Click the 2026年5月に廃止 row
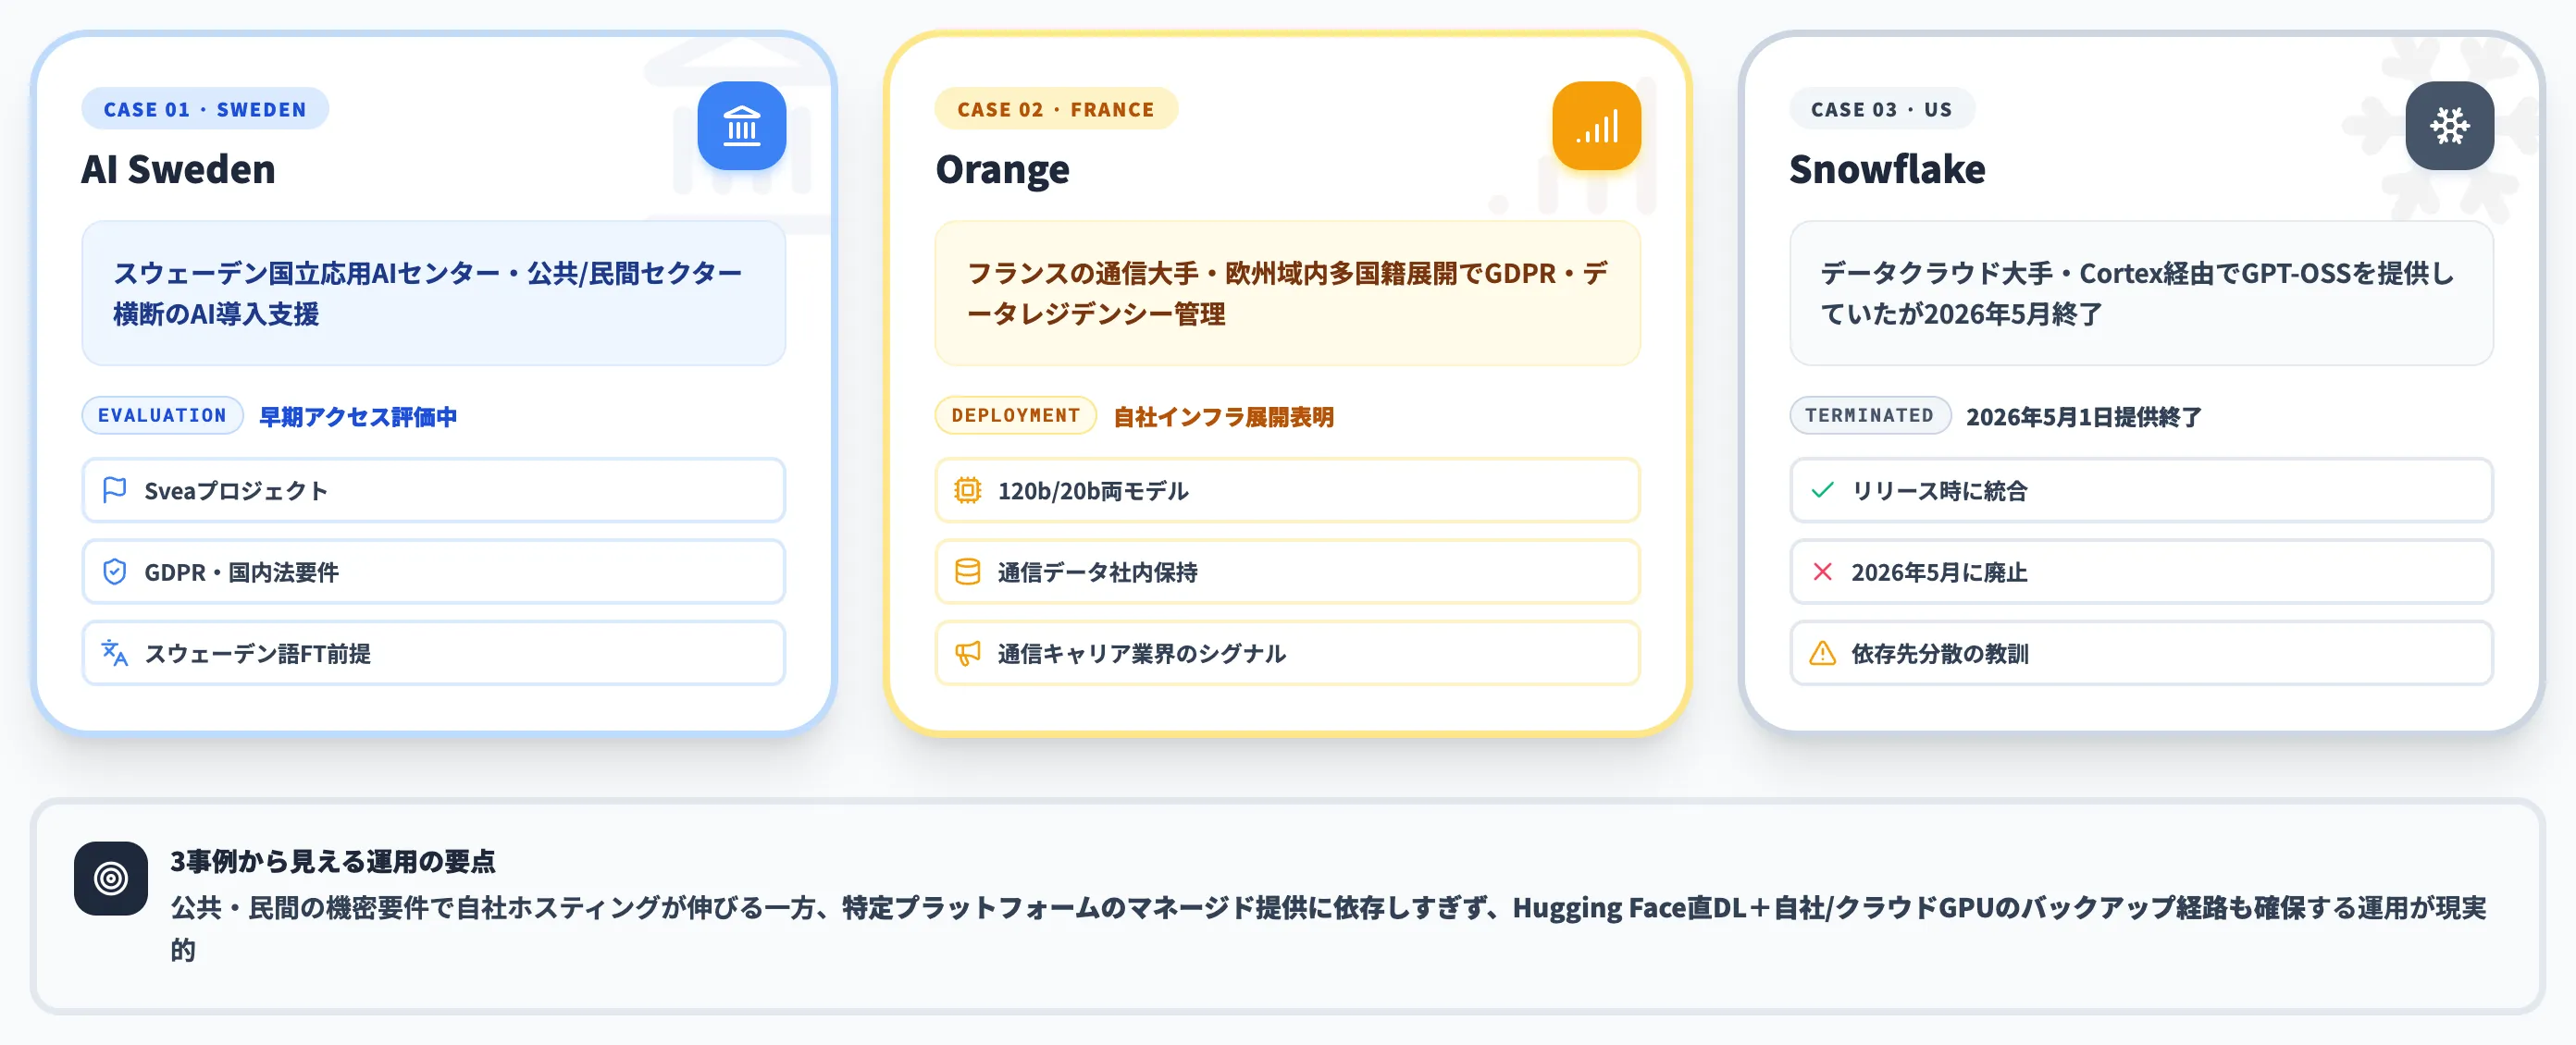 [x=2142, y=572]
